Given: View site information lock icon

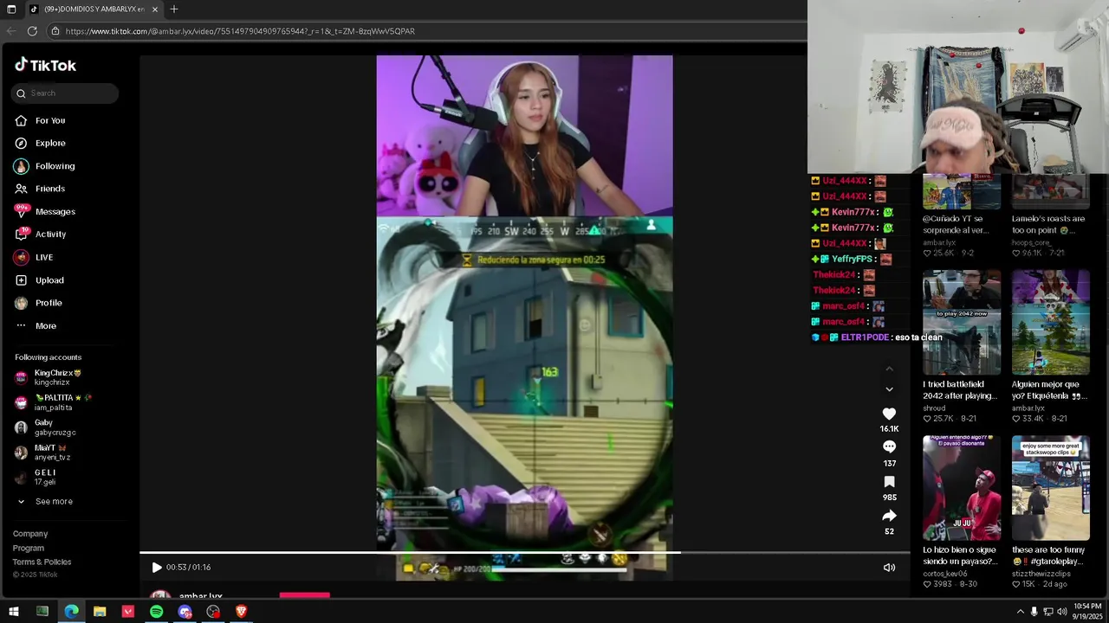Looking at the screenshot, I should click(55, 31).
